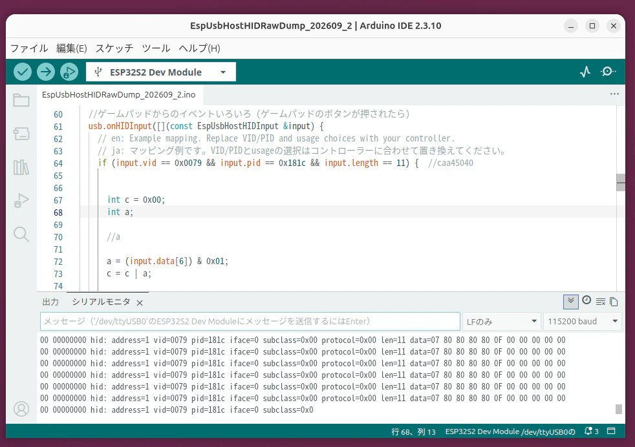Copy serial monitor output icon

614,302
